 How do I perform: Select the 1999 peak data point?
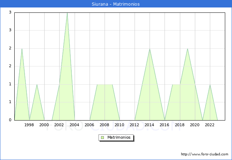(37, 85)
